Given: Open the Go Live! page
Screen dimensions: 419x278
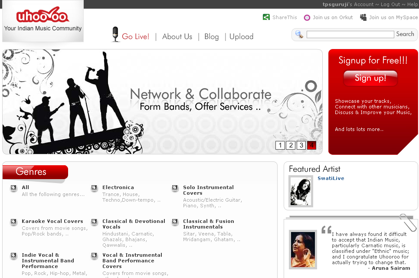Looking at the screenshot, I should [135, 36].
